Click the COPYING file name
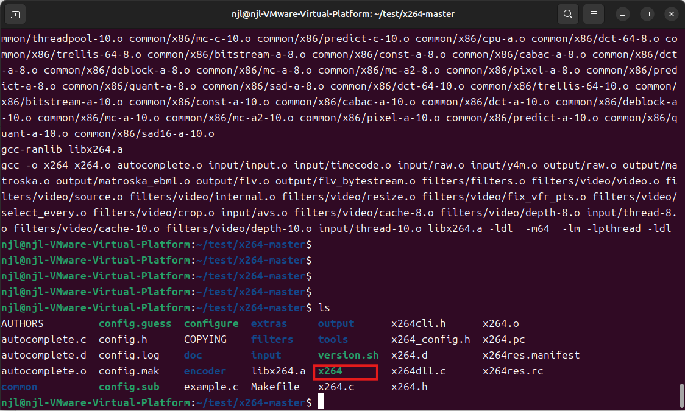Screen dimensions: 685x411 (x=205, y=339)
